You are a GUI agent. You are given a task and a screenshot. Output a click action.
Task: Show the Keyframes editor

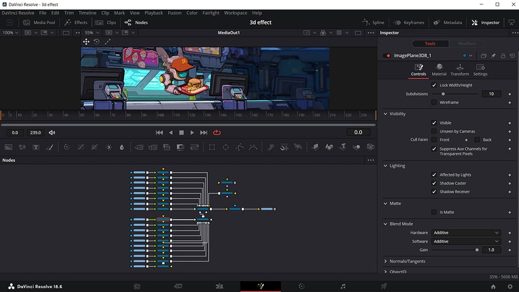[408, 23]
